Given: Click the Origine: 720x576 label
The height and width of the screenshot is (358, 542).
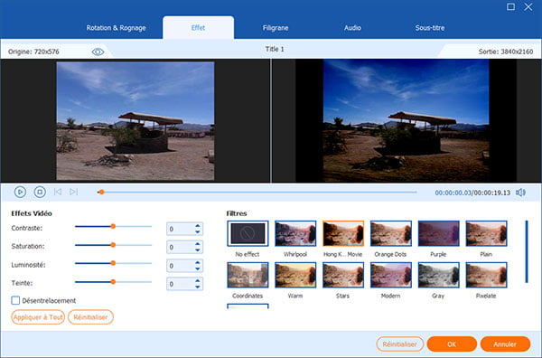Looking at the screenshot, I should click(33, 52).
